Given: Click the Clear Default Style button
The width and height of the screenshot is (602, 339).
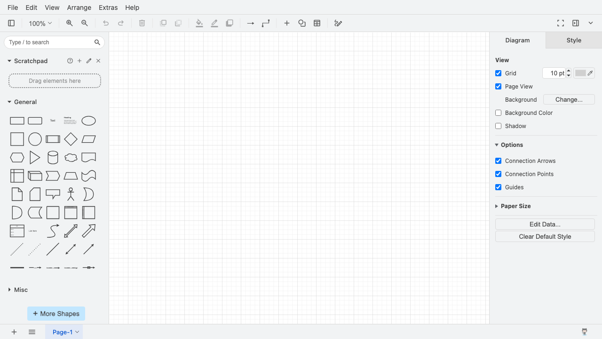Looking at the screenshot, I should [x=545, y=236].
